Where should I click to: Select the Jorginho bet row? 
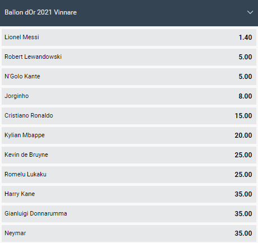[x=129, y=96]
